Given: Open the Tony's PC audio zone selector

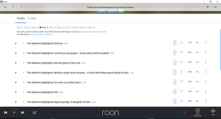Looking at the screenshot, I should [198, 112].
